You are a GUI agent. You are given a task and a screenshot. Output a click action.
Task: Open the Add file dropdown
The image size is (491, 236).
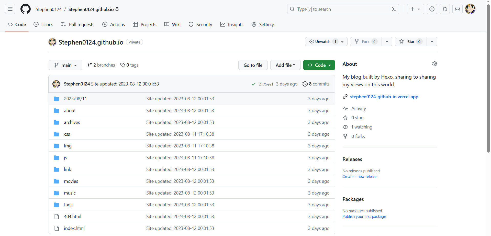point(285,65)
